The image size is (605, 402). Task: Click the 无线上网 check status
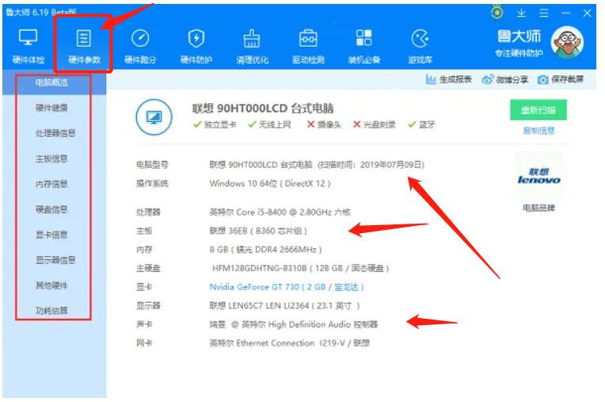point(270,124)
